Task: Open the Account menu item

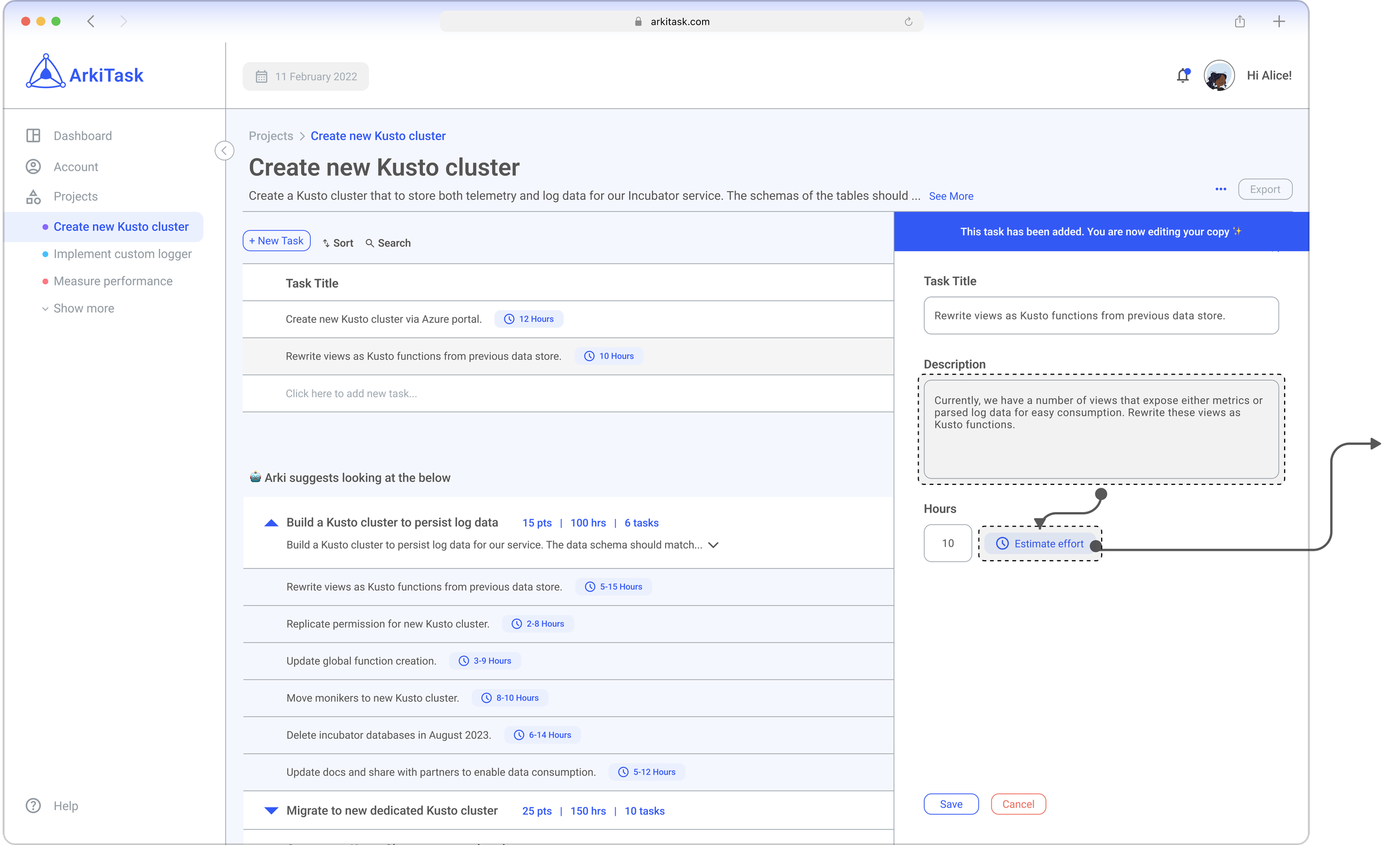Action: click(76, 166)
